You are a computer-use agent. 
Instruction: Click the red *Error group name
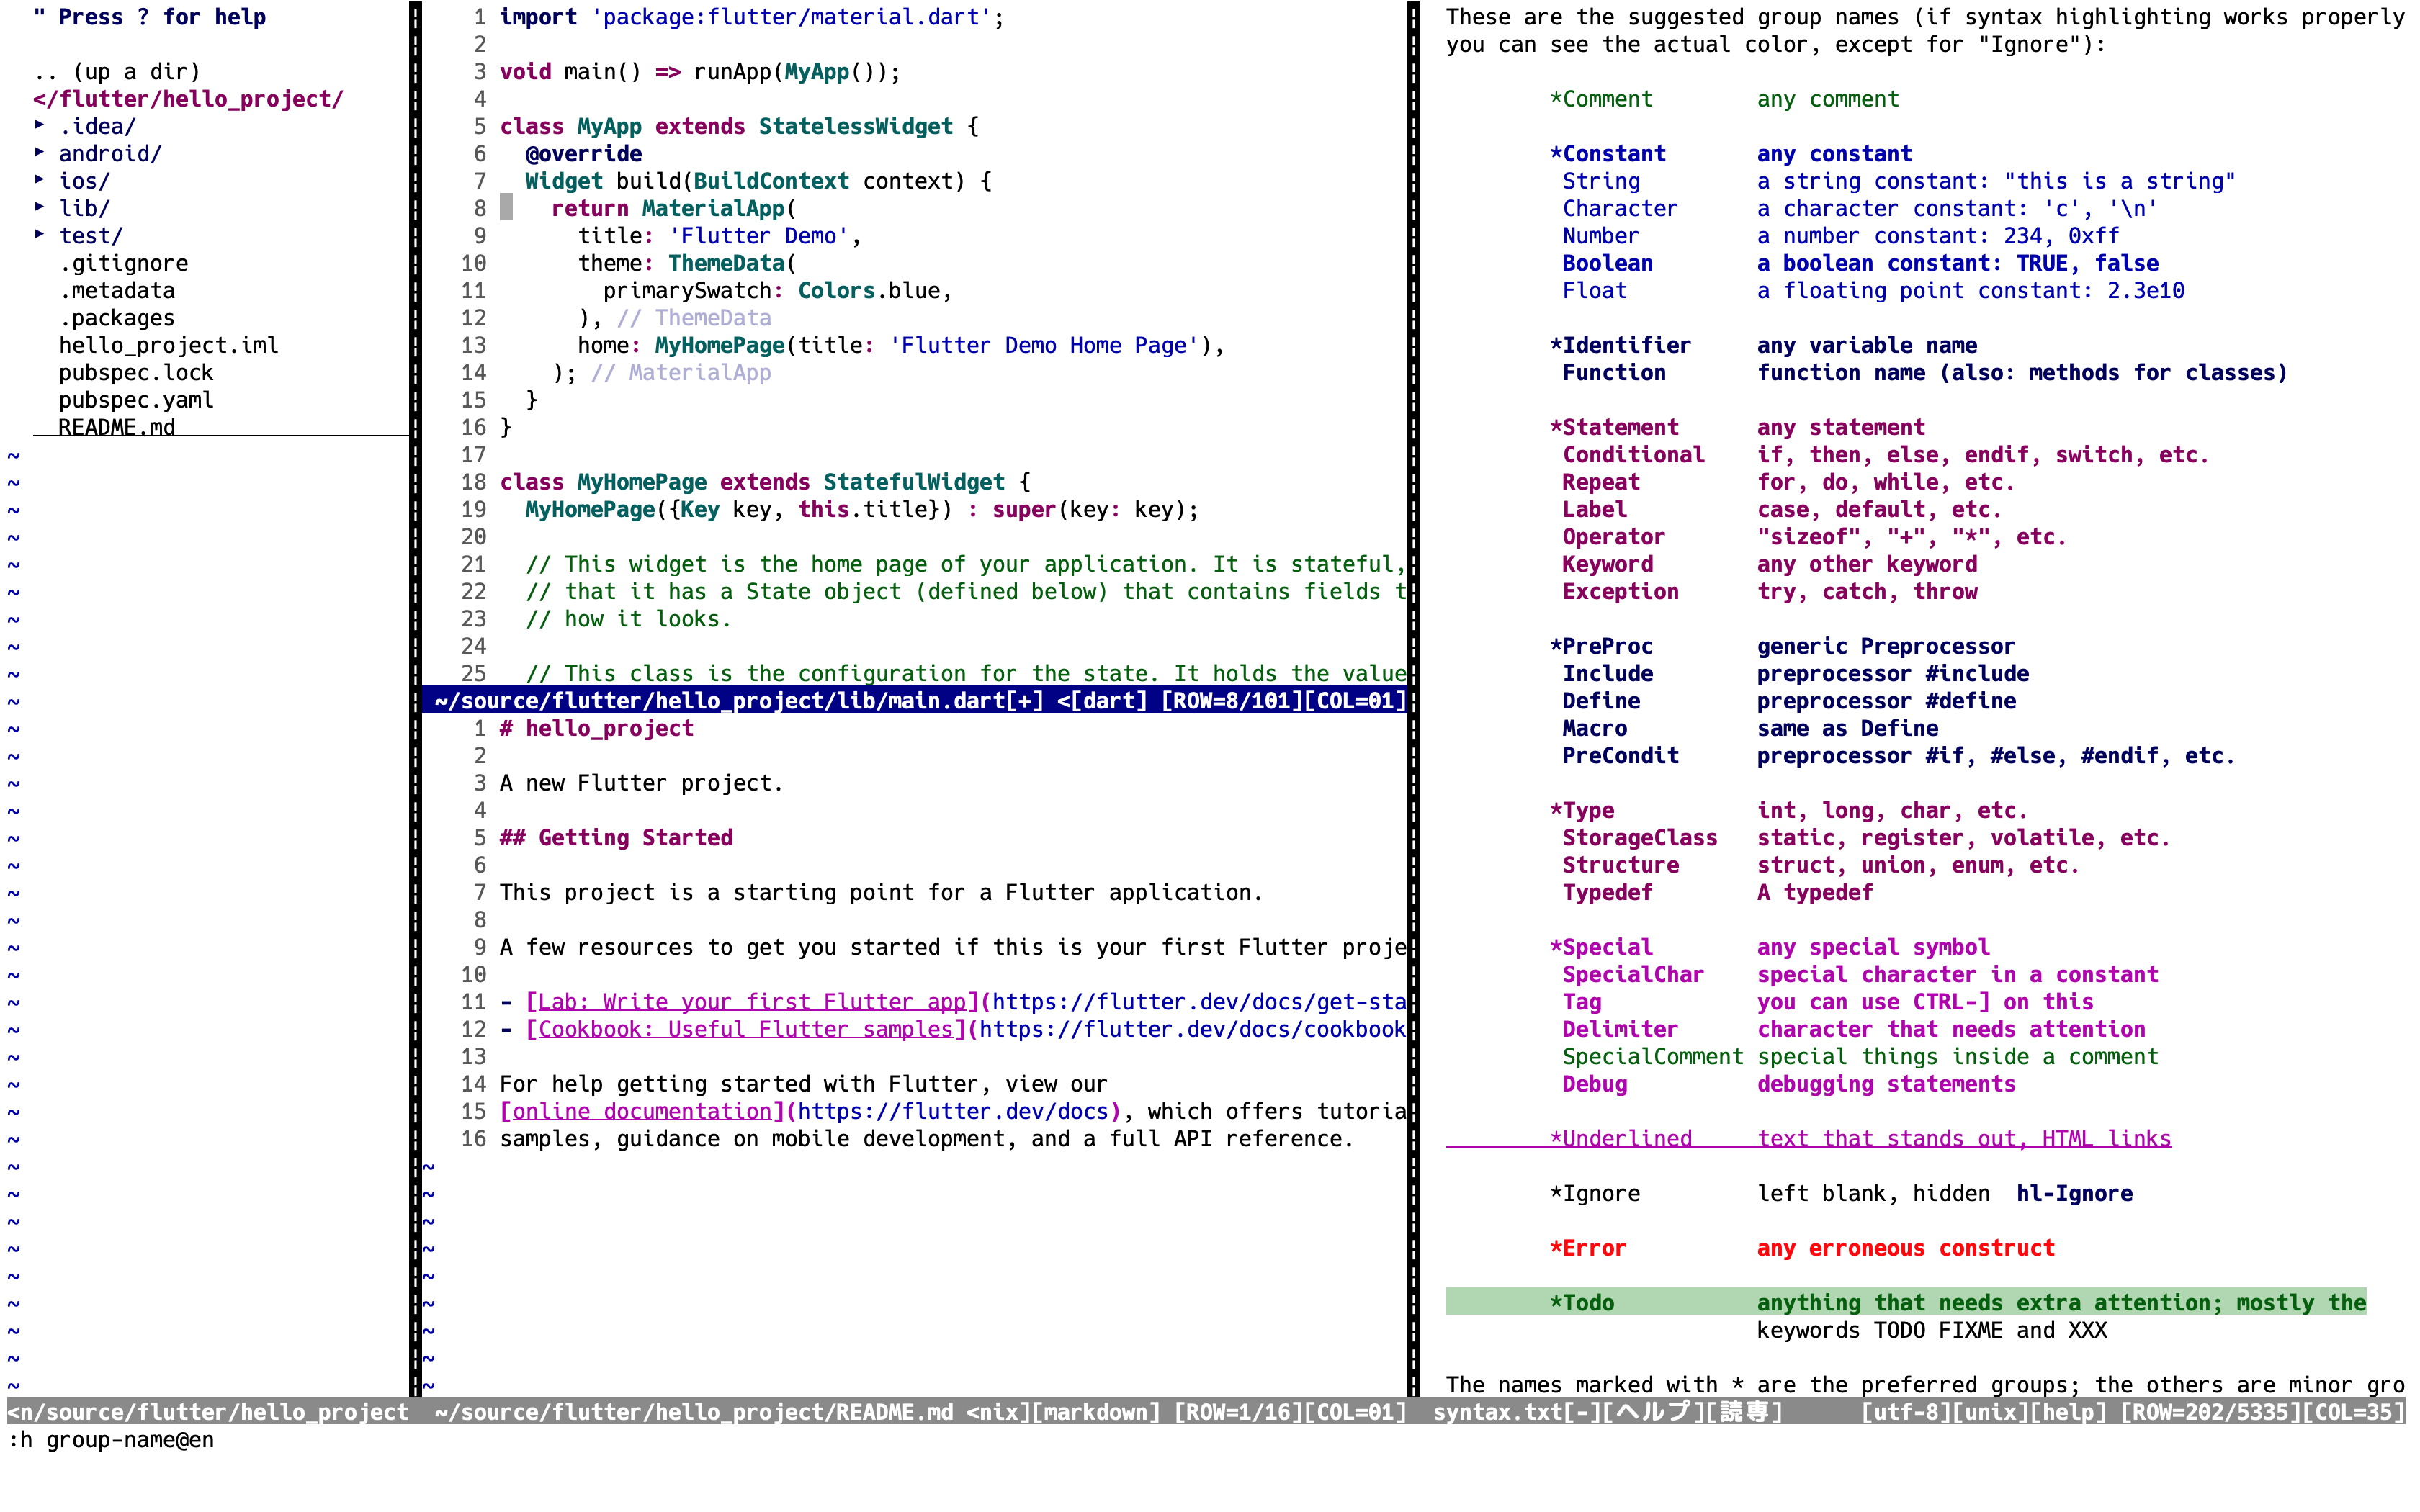tap(1587, 1248)
